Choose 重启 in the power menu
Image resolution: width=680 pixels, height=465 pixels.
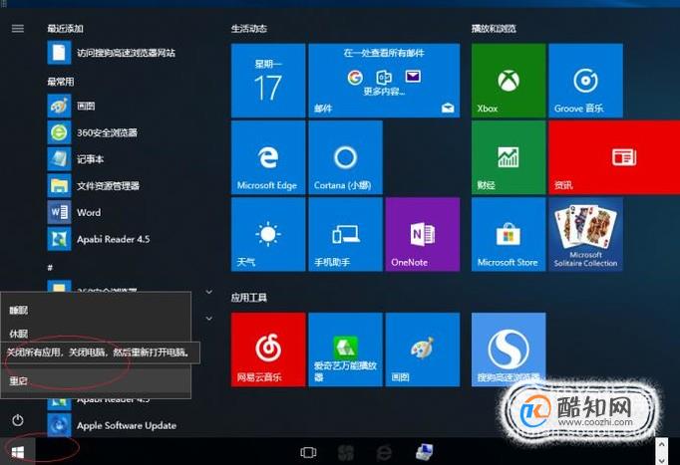point(96,381)
